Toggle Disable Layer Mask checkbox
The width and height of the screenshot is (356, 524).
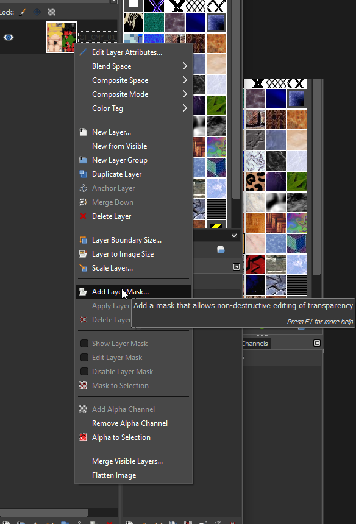pos(84,372)
